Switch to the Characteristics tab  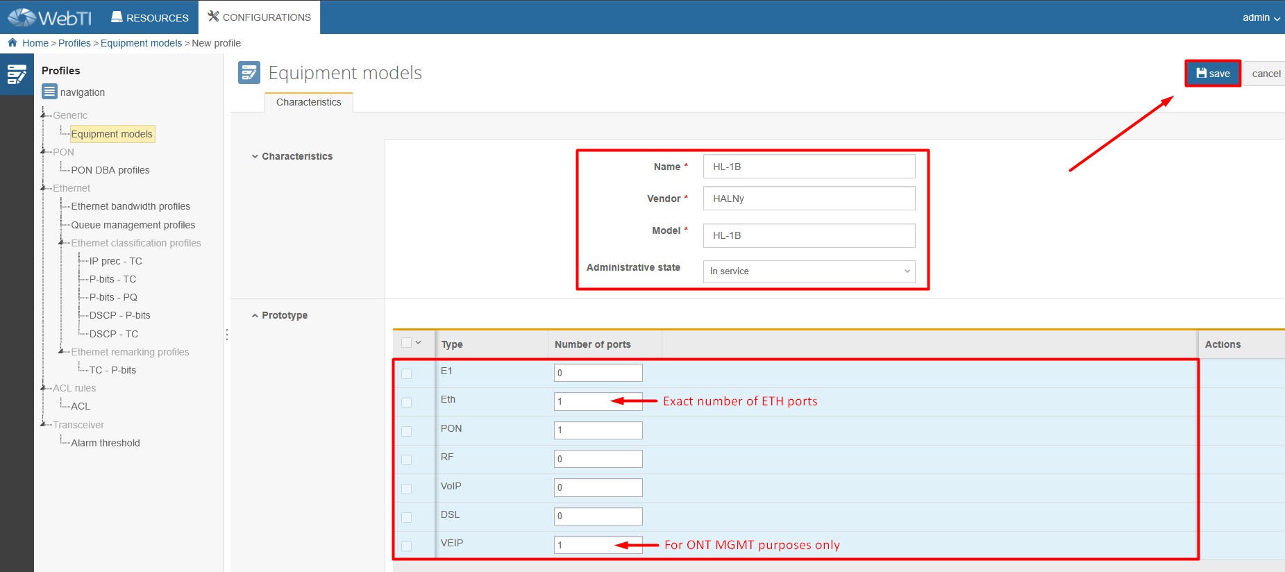[309, 102]
